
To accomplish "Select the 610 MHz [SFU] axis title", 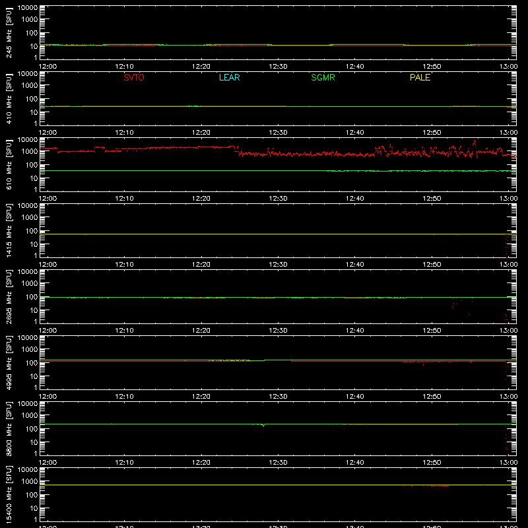I will [9, 164].
